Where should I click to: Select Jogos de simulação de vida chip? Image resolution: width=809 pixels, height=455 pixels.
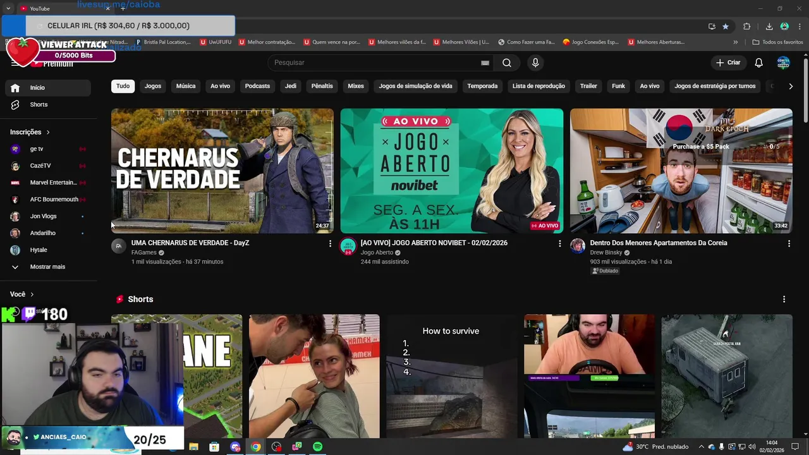[x=415, y=86]
